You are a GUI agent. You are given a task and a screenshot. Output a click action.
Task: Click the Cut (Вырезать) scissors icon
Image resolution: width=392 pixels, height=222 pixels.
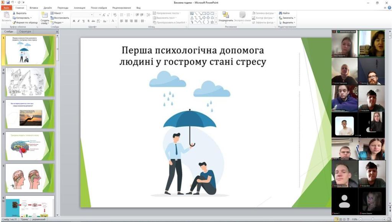[15, 13]
